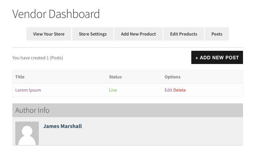Open the View Your Store tab

click(x=49, y=34)
